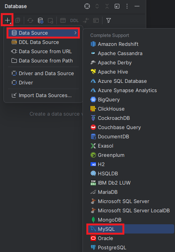175x252 pixels.
Task: Click the Filter funnel icon
Action: [x=108, y=20]
